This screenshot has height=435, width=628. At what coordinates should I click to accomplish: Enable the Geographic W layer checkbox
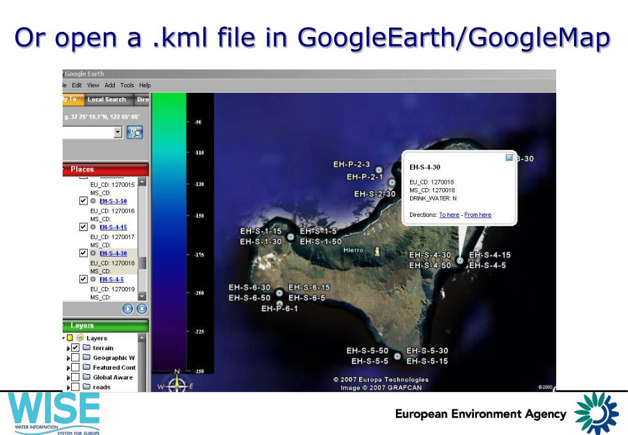pyautogui.click(x=76, y=357)
